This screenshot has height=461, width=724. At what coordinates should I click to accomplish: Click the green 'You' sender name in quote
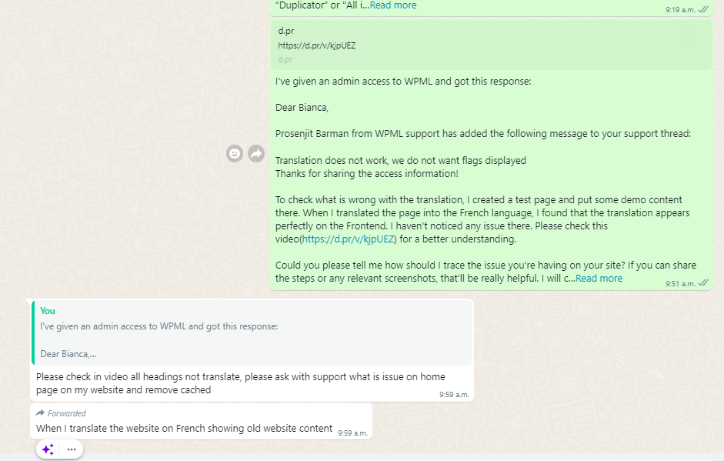pos(48,311)
